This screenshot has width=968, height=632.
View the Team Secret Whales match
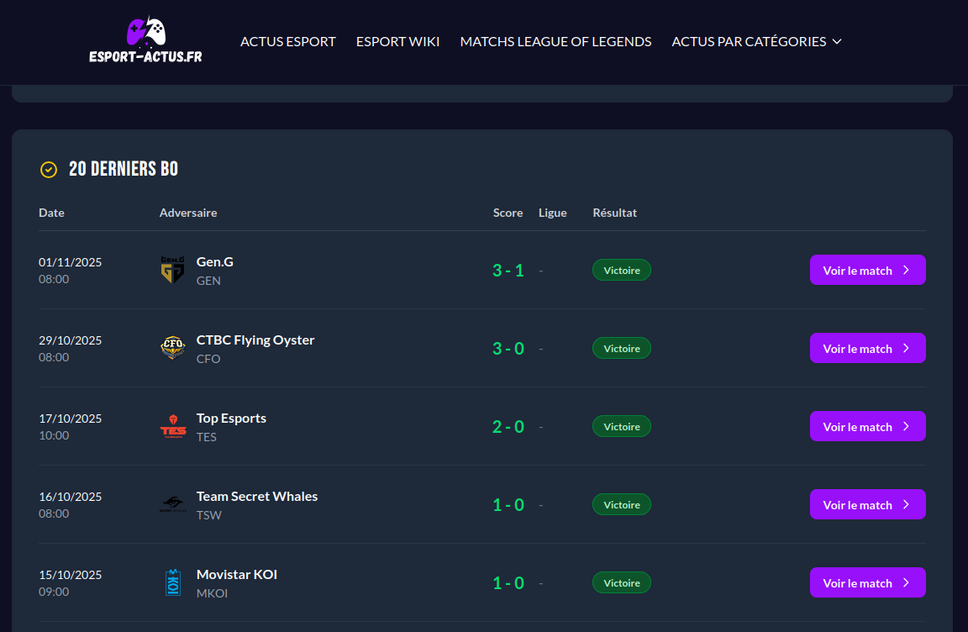pos(867,504)
